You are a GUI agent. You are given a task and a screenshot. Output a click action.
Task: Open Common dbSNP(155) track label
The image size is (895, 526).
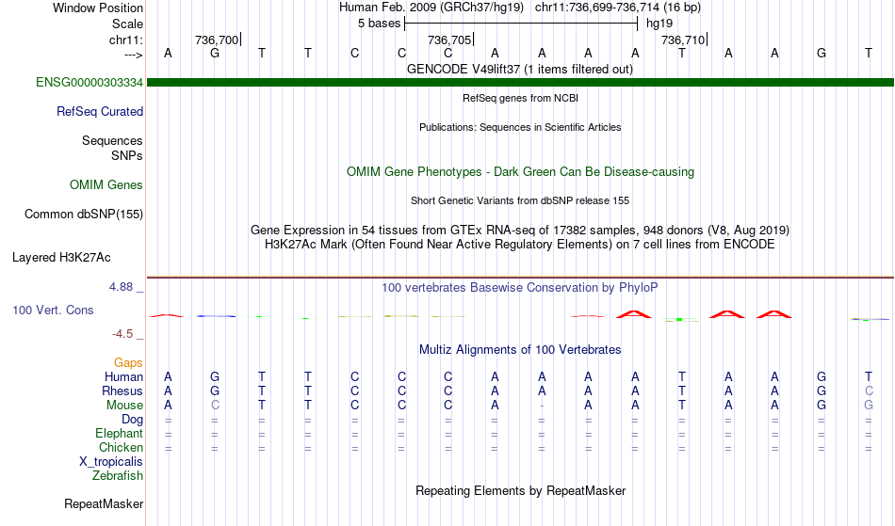coord(83,215)
